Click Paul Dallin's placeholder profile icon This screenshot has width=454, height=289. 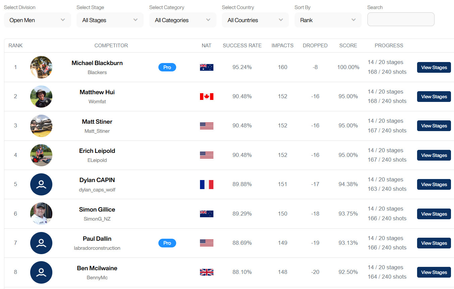(41, 243)
